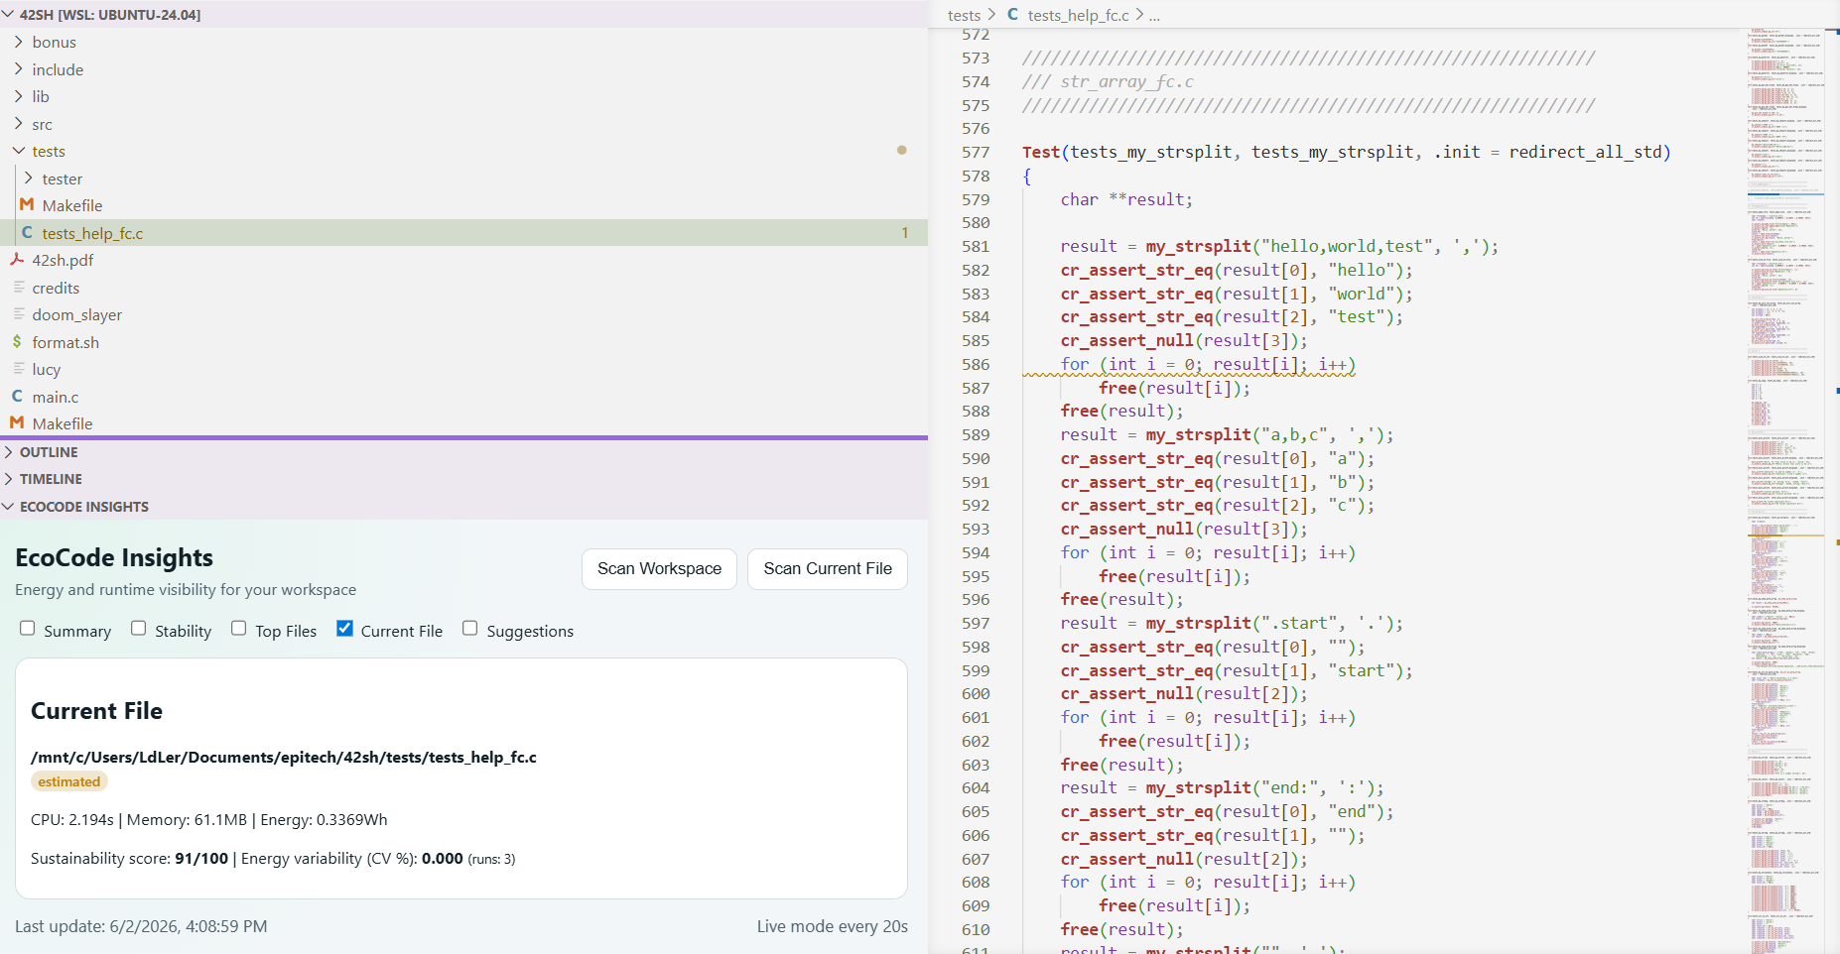
Task: Tick the Top Files checkbox
Action: (239, 628)
